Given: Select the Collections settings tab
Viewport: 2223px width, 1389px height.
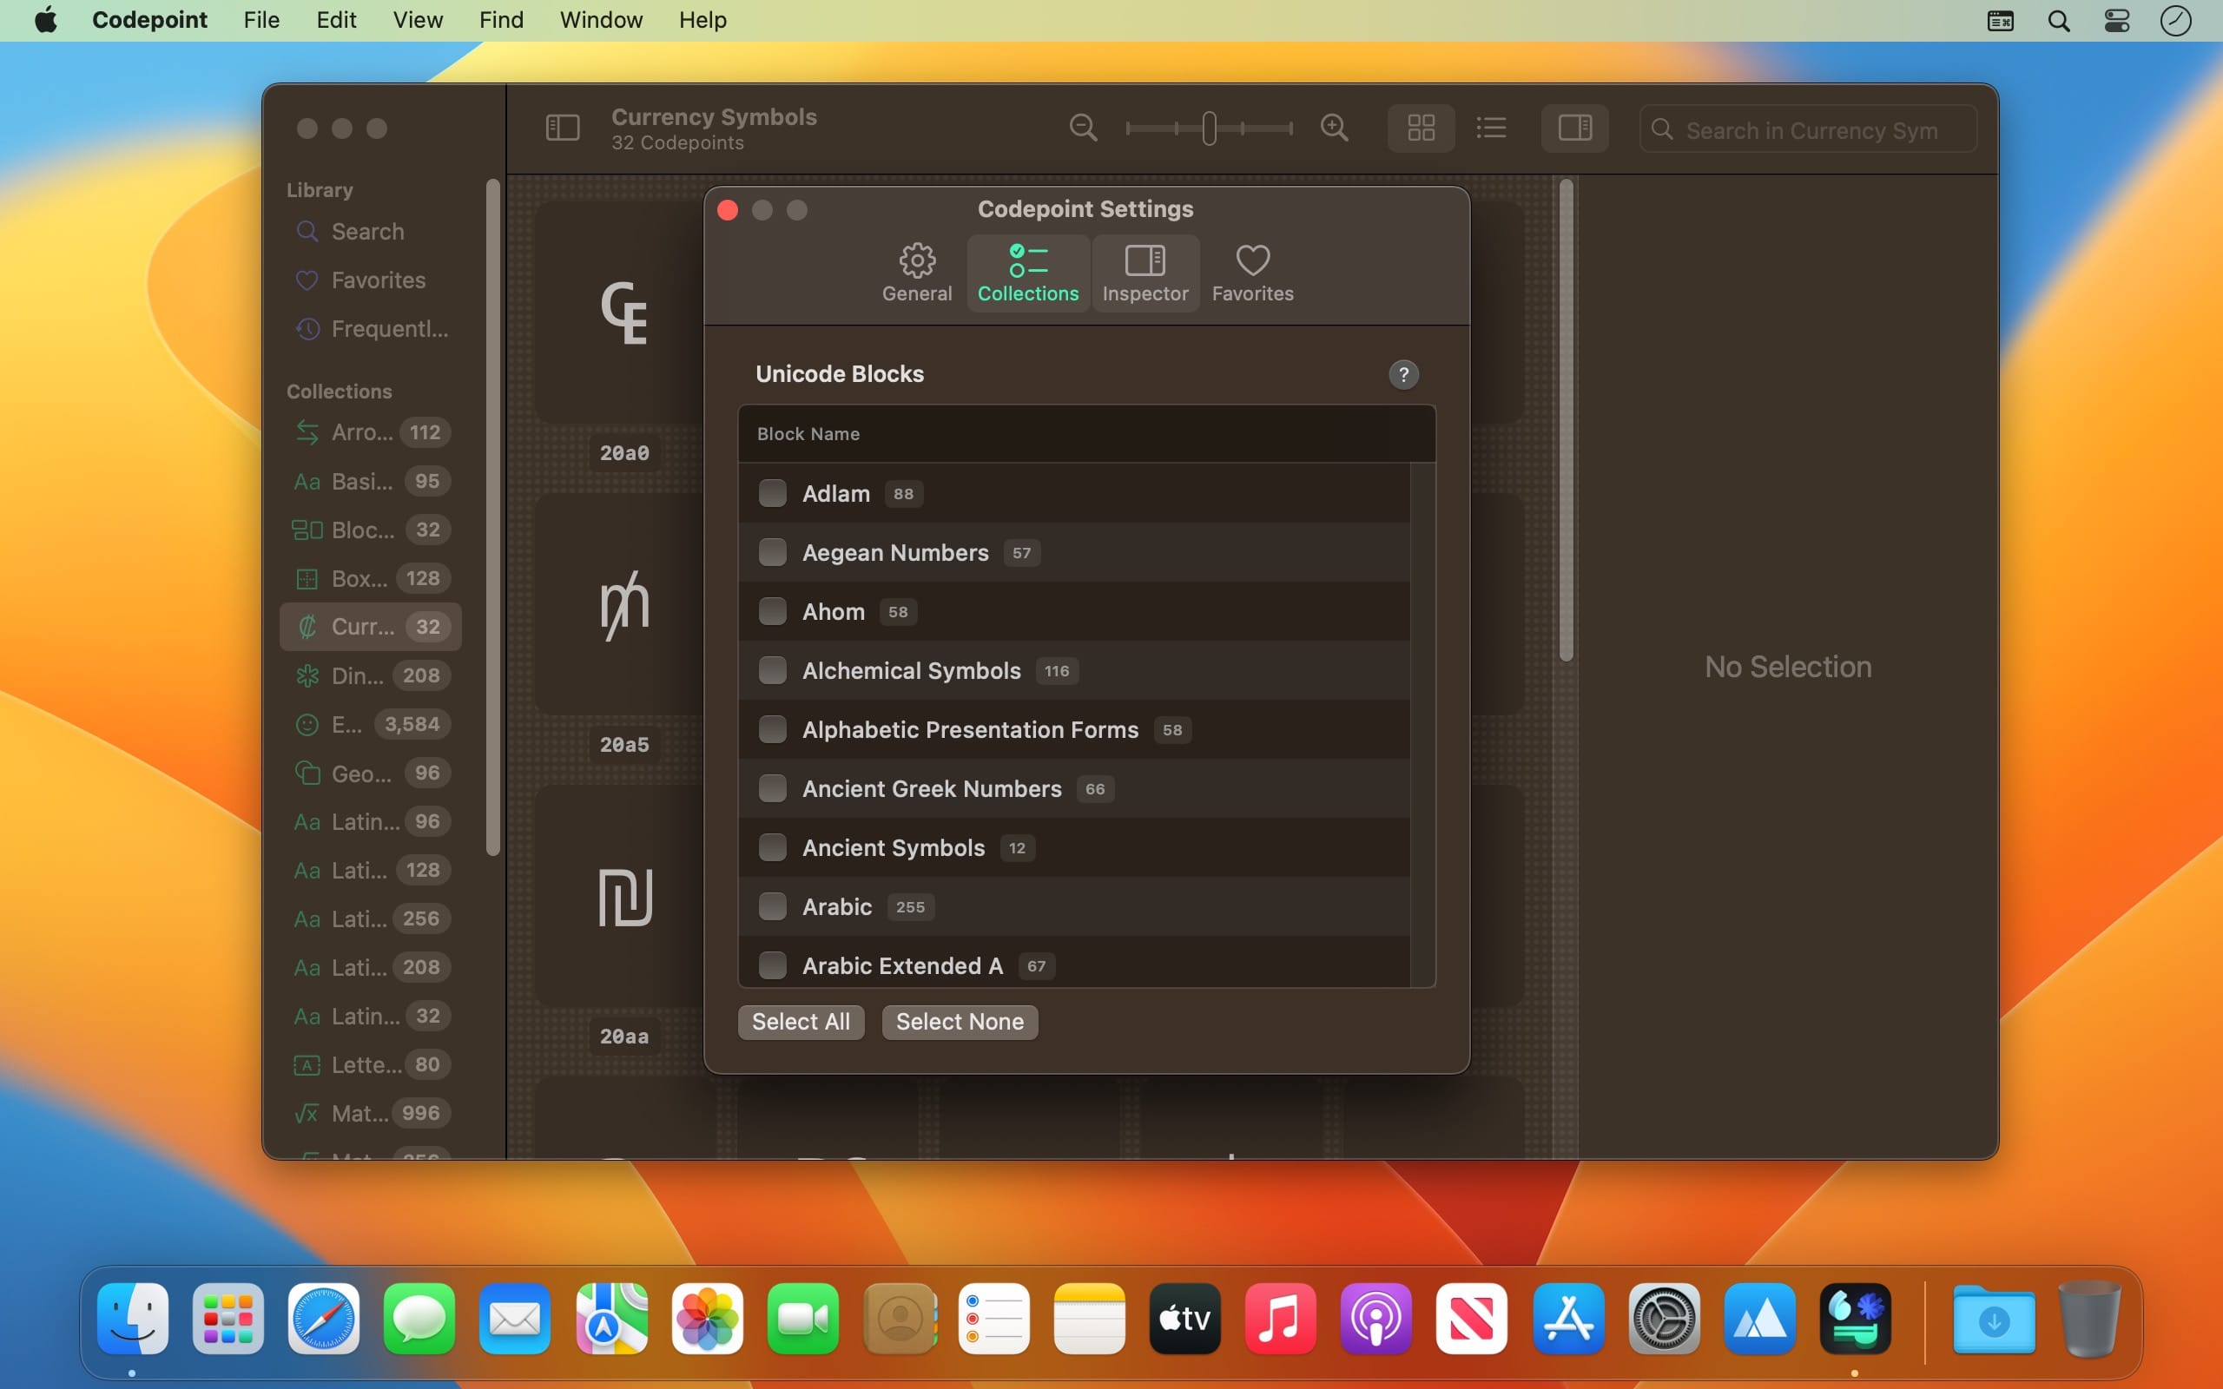Looking at the screenshot, I should (1028, 273).
